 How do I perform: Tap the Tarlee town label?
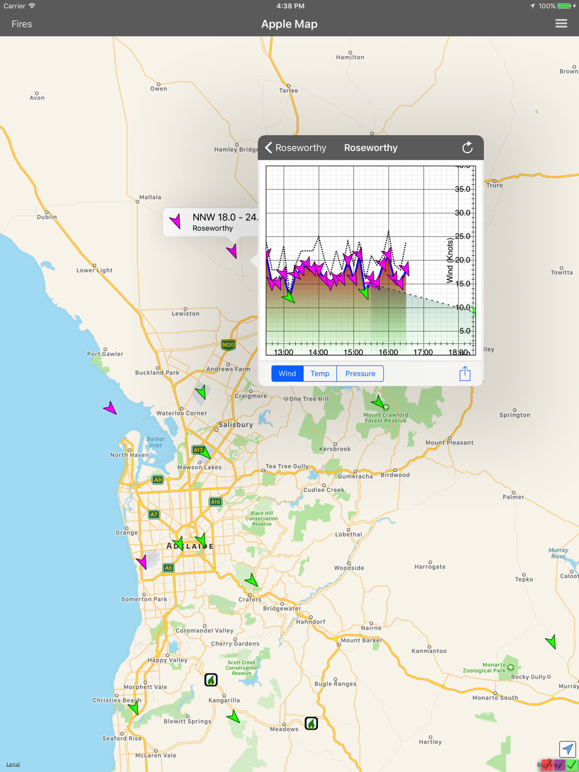tap(289, 90)
